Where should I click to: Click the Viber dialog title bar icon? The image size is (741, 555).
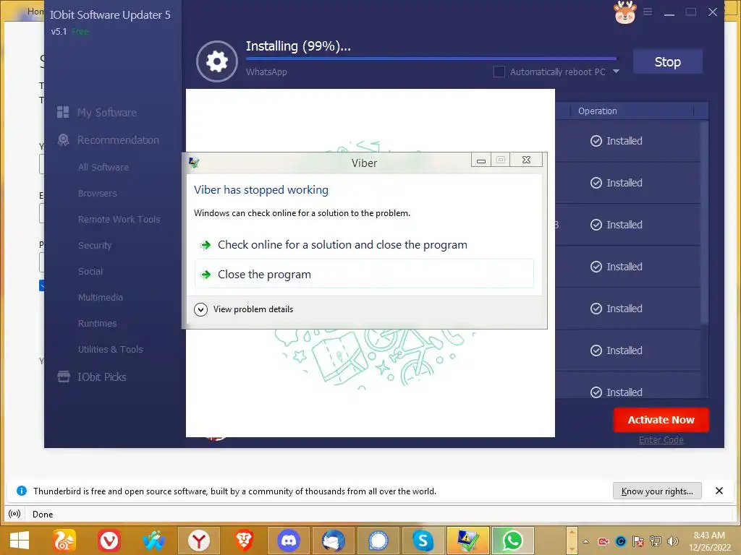click(x=194, y=163)
